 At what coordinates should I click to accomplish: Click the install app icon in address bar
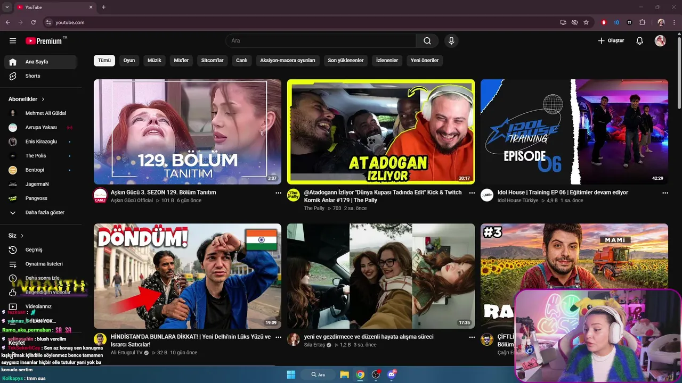[x=563, y=22]
